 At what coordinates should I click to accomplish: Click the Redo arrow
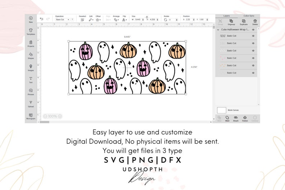[48, 19]
